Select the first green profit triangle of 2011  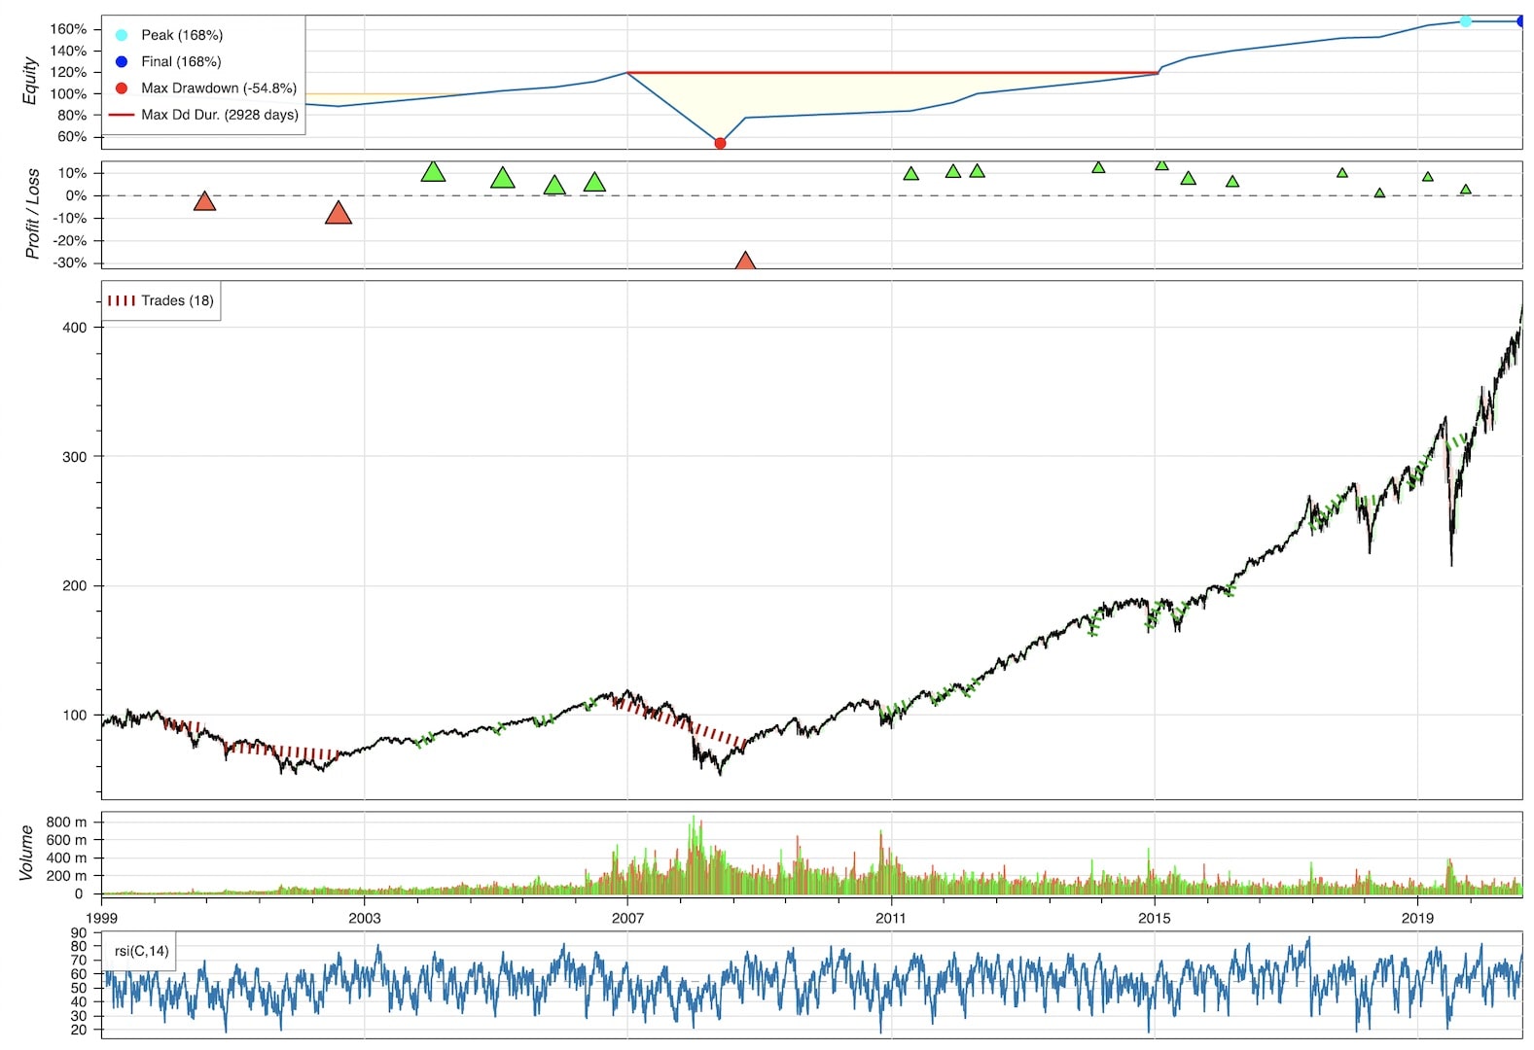pyautogui.click(x=910, y=174)
